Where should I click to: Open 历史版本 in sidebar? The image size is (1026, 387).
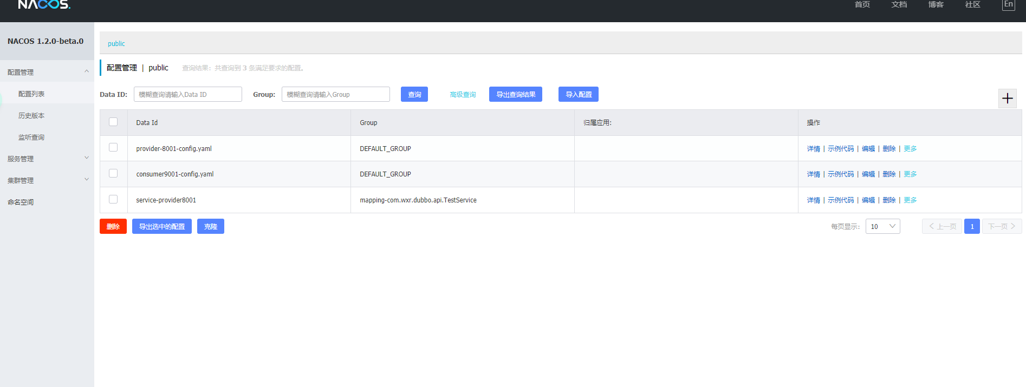pyautogui.click(x=31, y=115)
